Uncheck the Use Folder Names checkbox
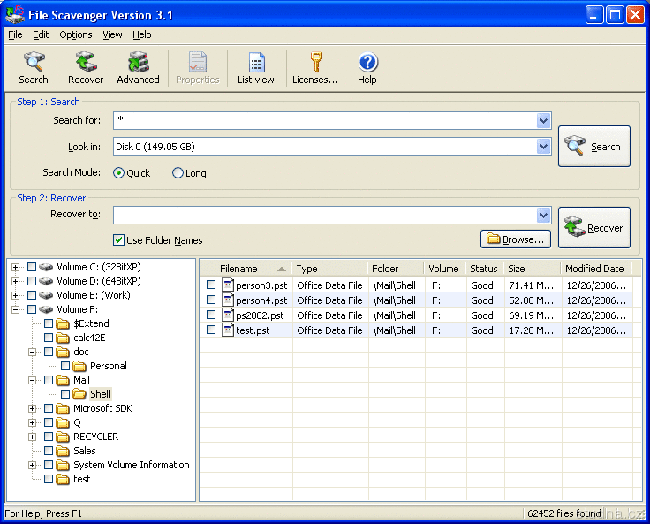The width and height of the screenshot is (650, 524). click(x=119, y=240)
